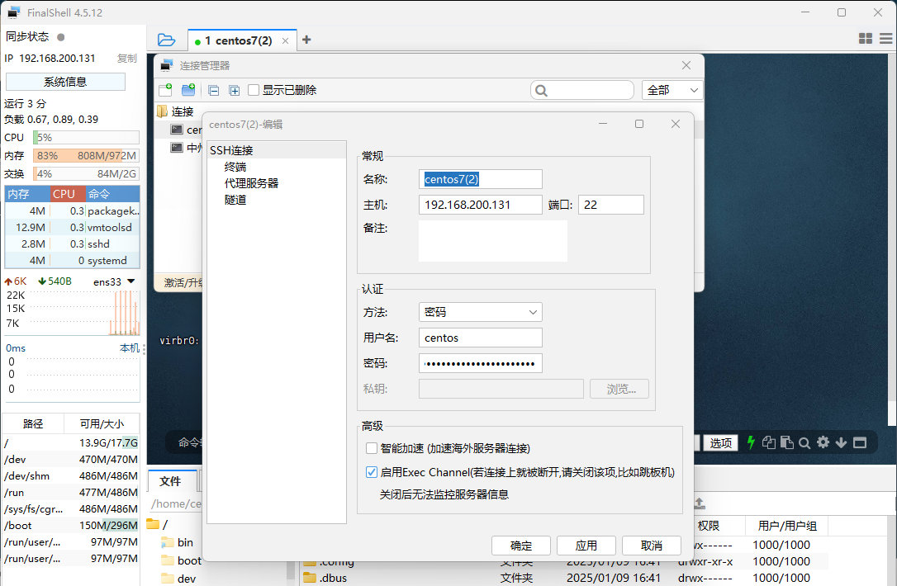Open the 方法 authentication method dropdown

pos(481,312)
